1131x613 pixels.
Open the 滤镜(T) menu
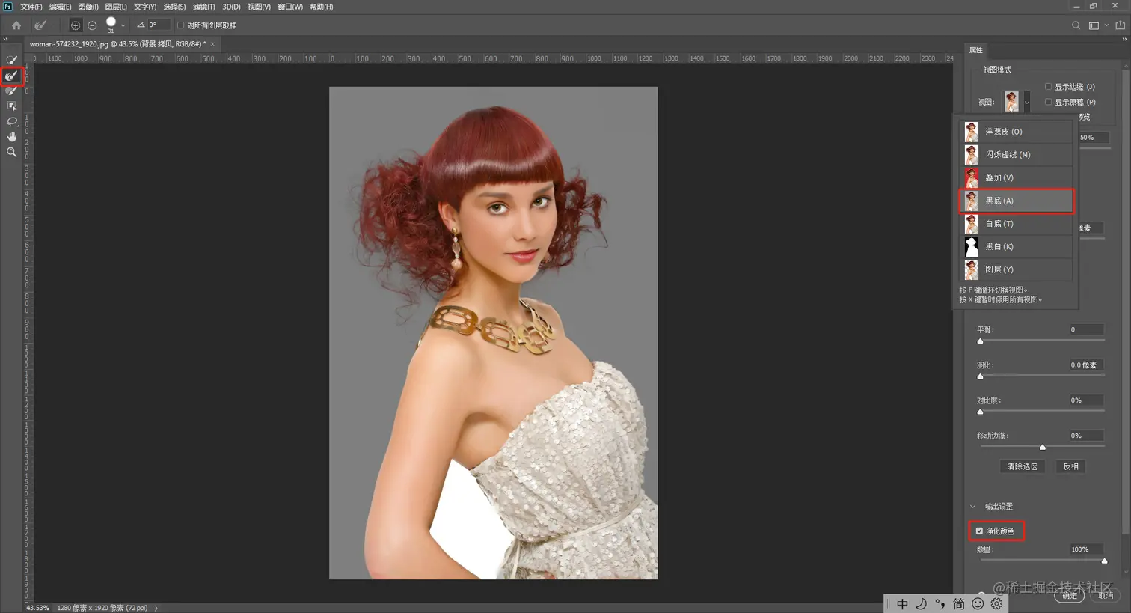point(203,7)
